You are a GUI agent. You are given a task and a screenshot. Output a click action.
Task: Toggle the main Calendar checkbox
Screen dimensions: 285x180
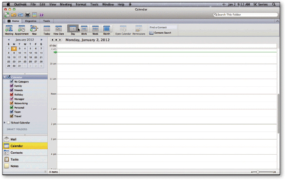click(x=9, y=77)
